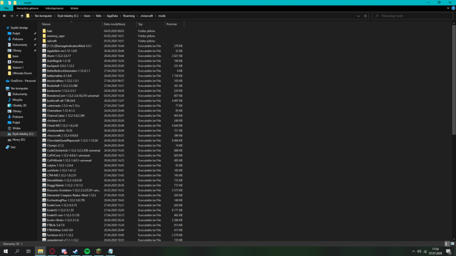Click the Back navigation arrow
This screenshot has width=456, height=256.
coord(4,16)
